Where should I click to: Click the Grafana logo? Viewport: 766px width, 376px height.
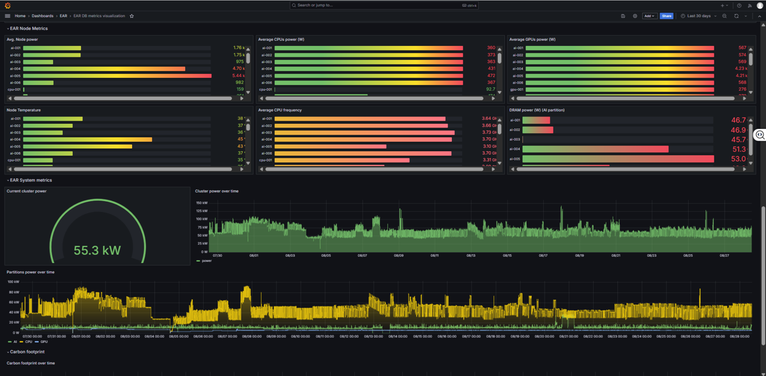[x=7, y=5]
